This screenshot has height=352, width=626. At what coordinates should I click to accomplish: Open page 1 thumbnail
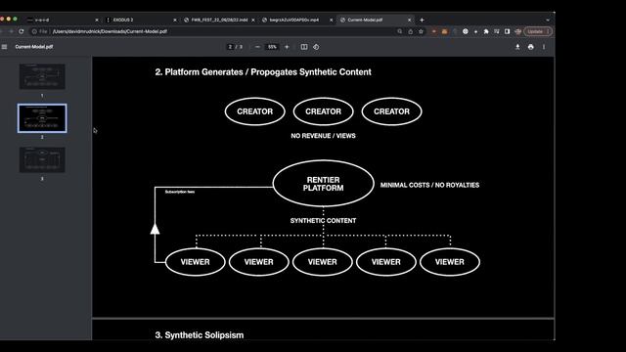click(42, 76)
